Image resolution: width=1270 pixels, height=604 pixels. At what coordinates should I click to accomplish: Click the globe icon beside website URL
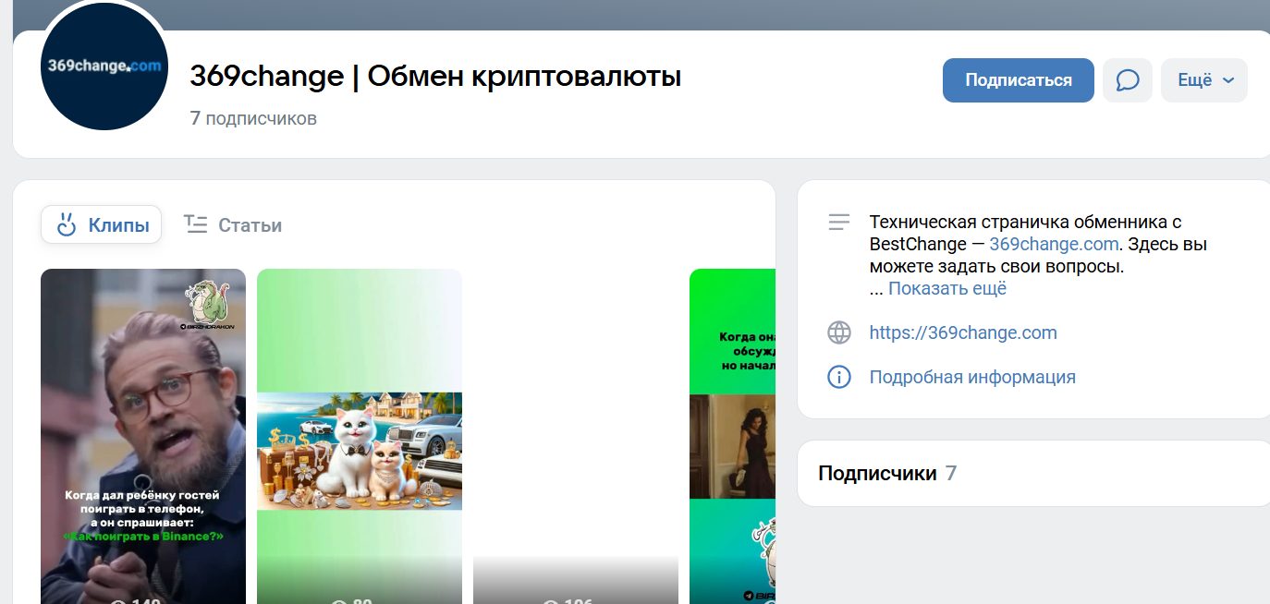coord(838,332)
